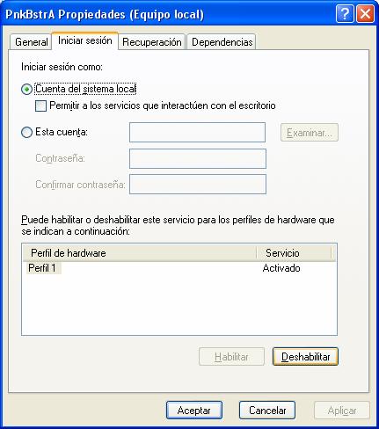Viewport: 379px width, 429px height.
Task: Switch to the General tab
Action: [31, 42]
